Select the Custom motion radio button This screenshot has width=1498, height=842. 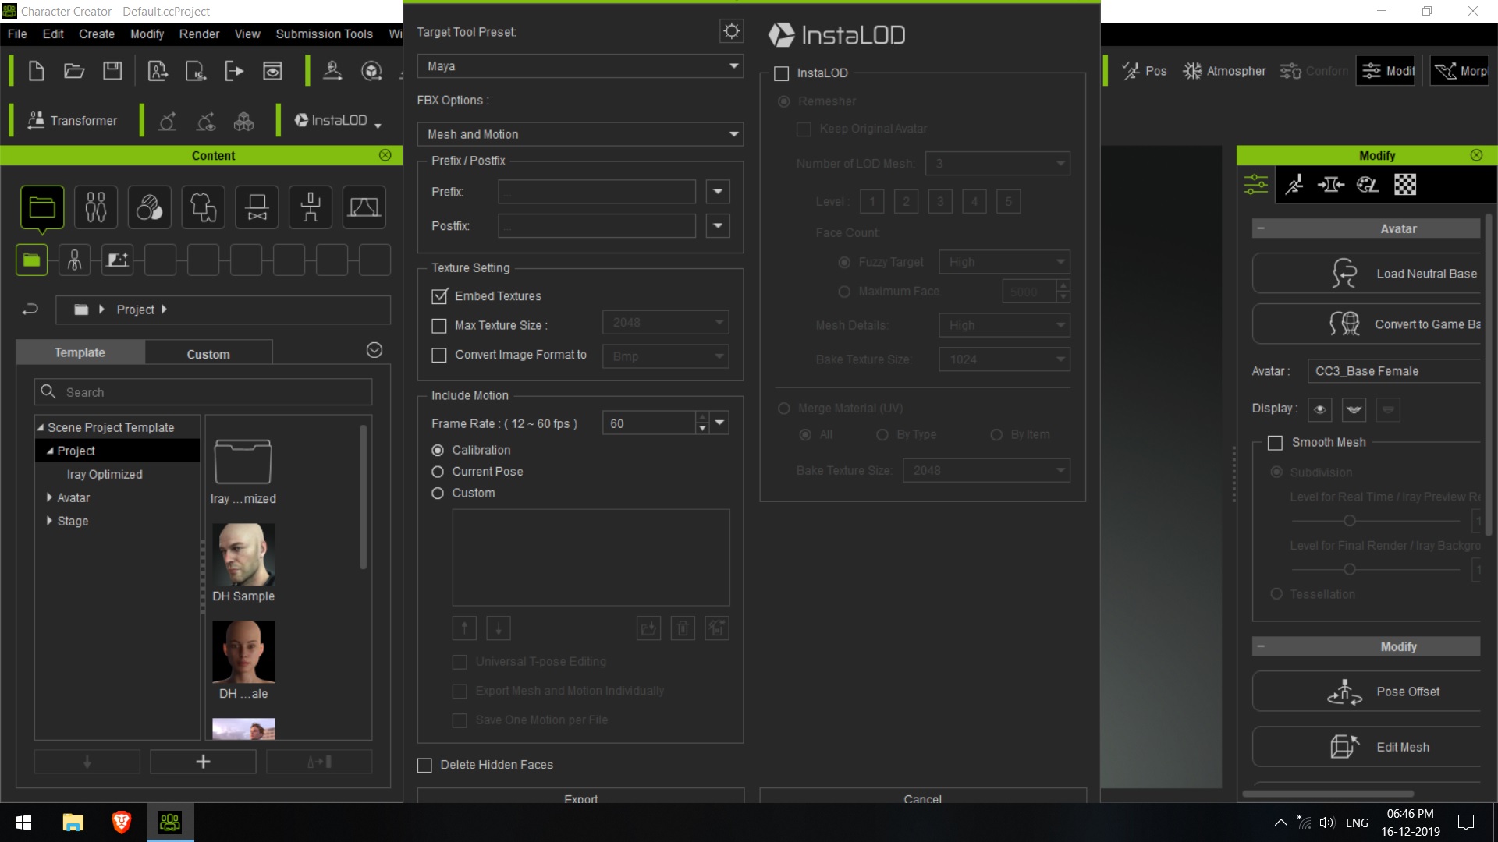tap(438, 494)
